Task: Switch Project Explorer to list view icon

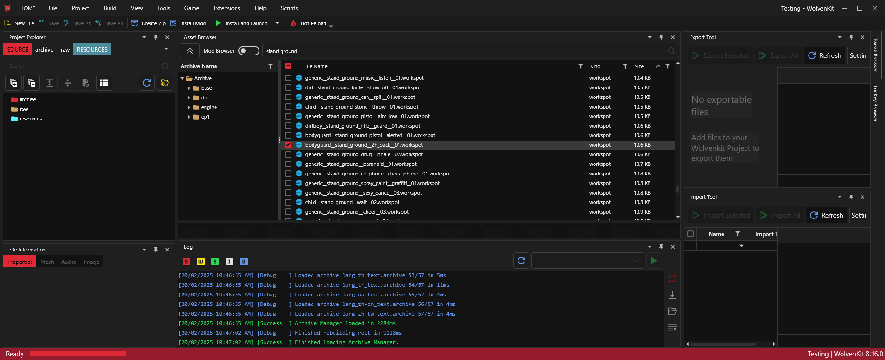Action: click(x=104, y=83)
